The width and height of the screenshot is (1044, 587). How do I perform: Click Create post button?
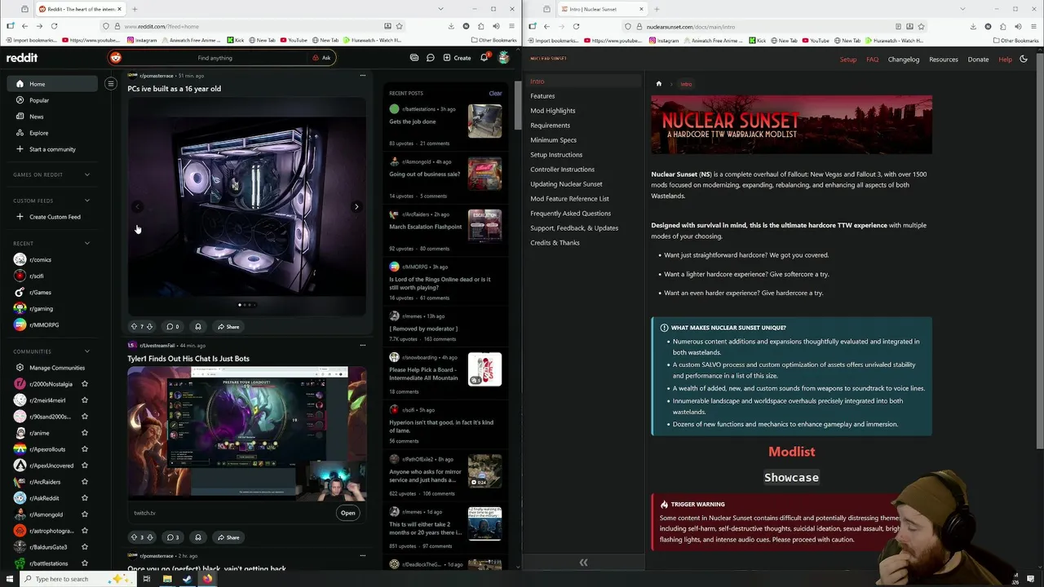tap(457, 58)
